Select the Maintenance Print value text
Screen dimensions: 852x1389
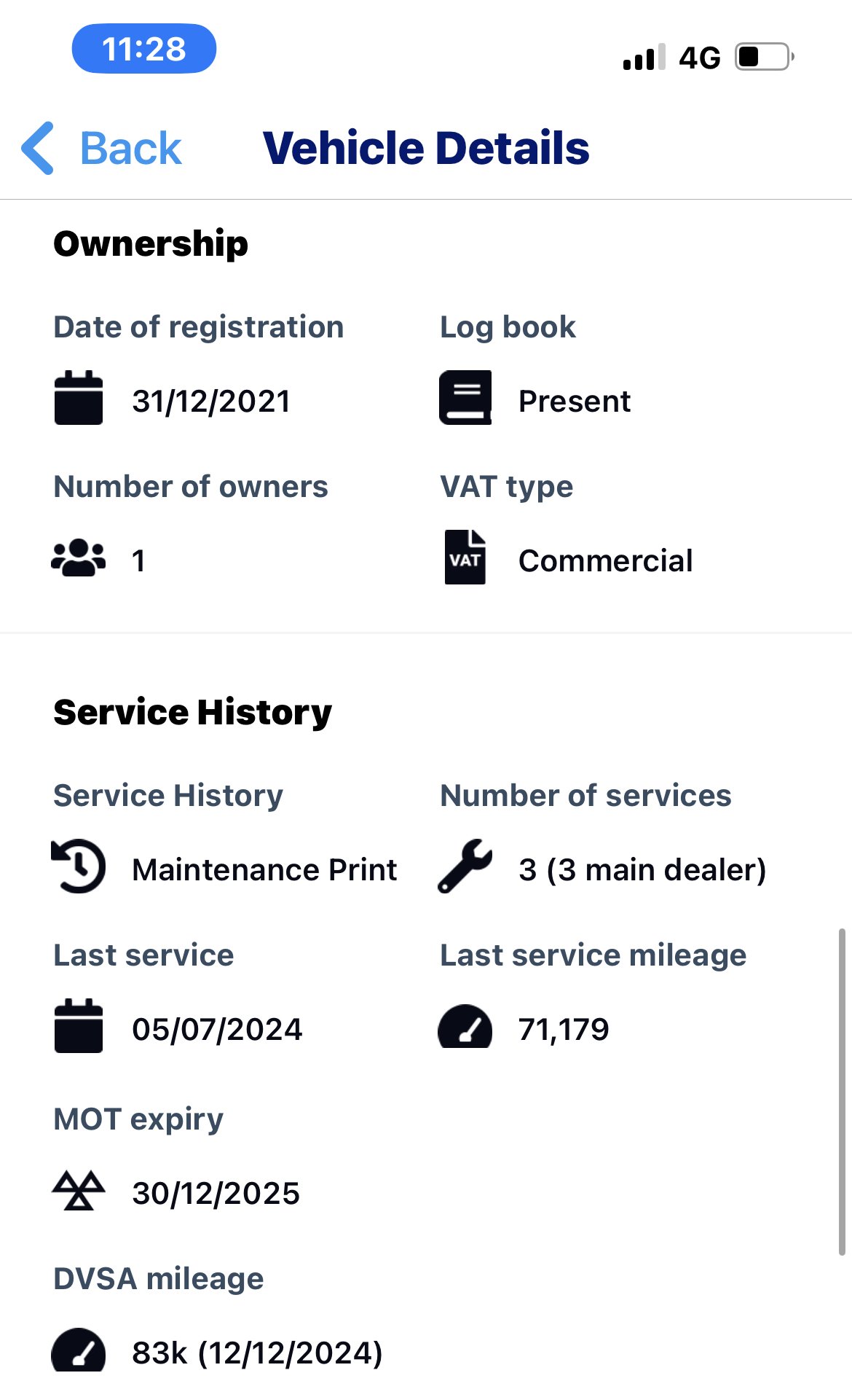(x=264, y=870)
